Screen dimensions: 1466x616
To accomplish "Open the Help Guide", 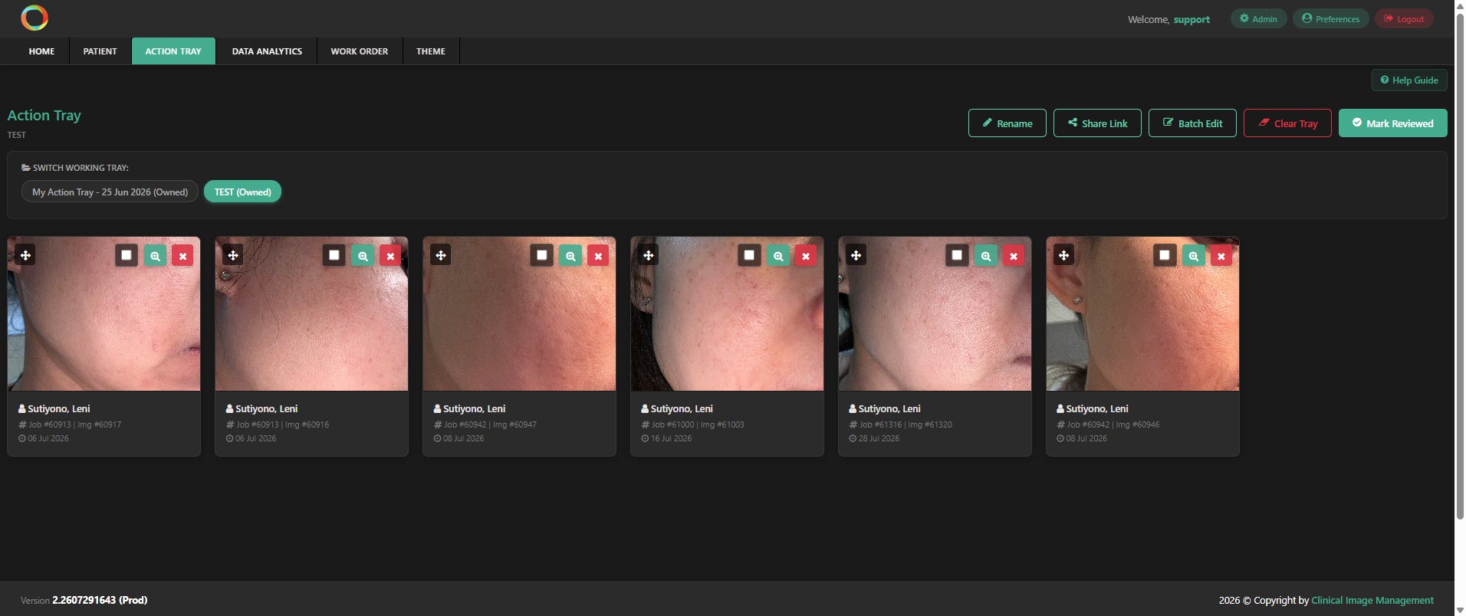I will [1409, 80].
